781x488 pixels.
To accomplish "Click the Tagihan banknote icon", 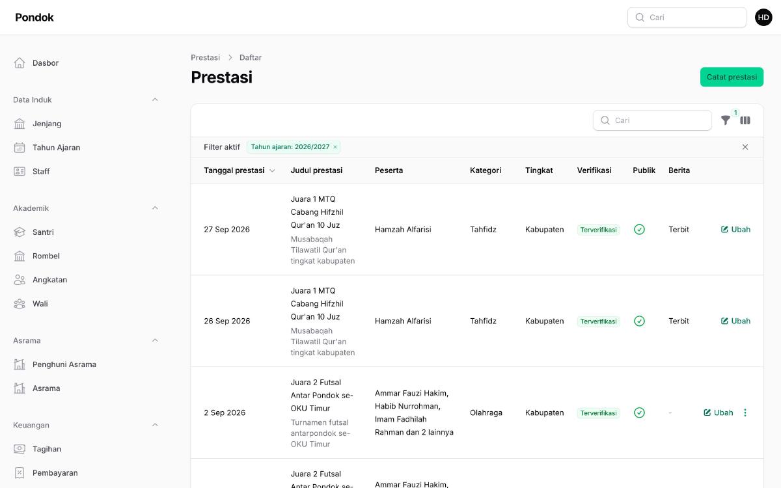I will pyautogui.click(x=20, y=449).
